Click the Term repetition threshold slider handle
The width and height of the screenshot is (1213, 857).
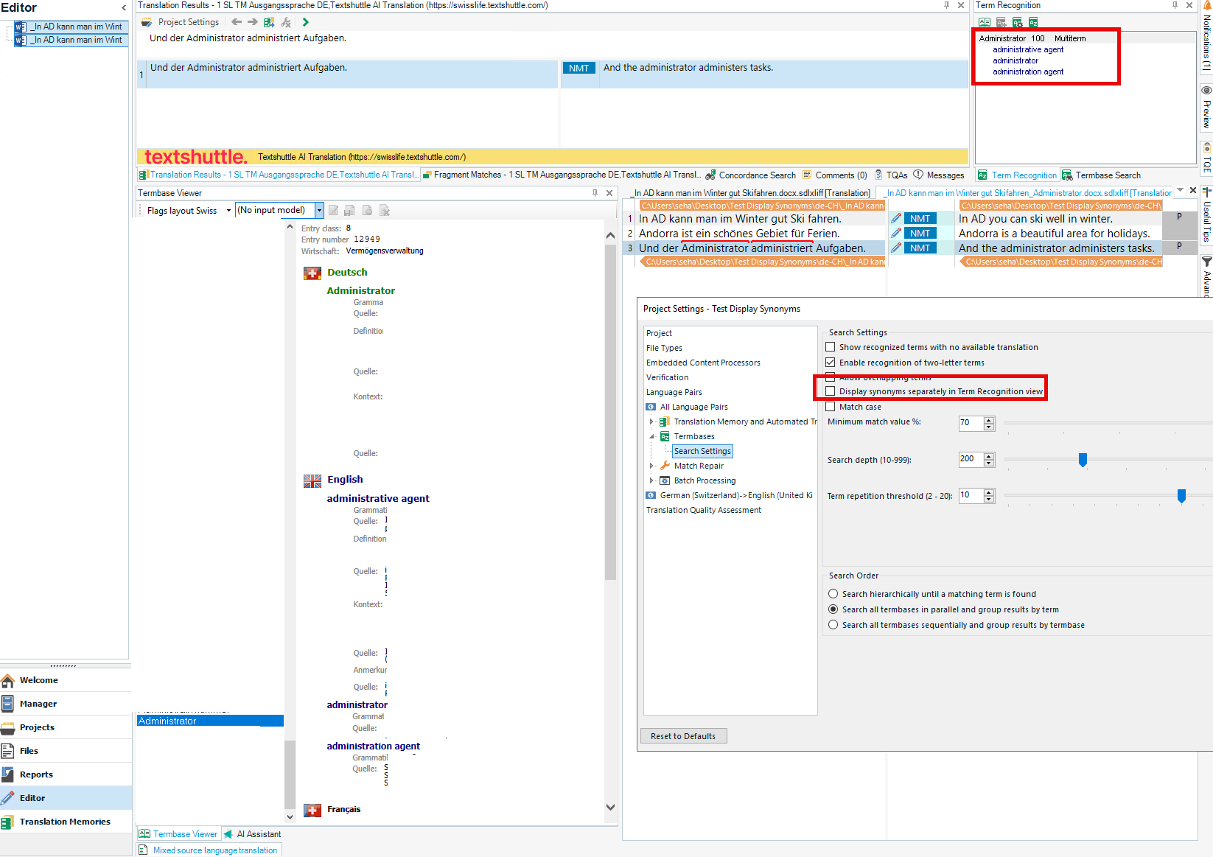(x=1181, y=496)
